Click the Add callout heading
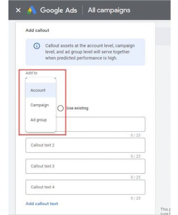Viewport: 178px width, 215px height. [x=37, y=30]
